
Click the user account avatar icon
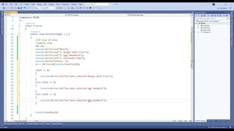(x=214, y=4)
